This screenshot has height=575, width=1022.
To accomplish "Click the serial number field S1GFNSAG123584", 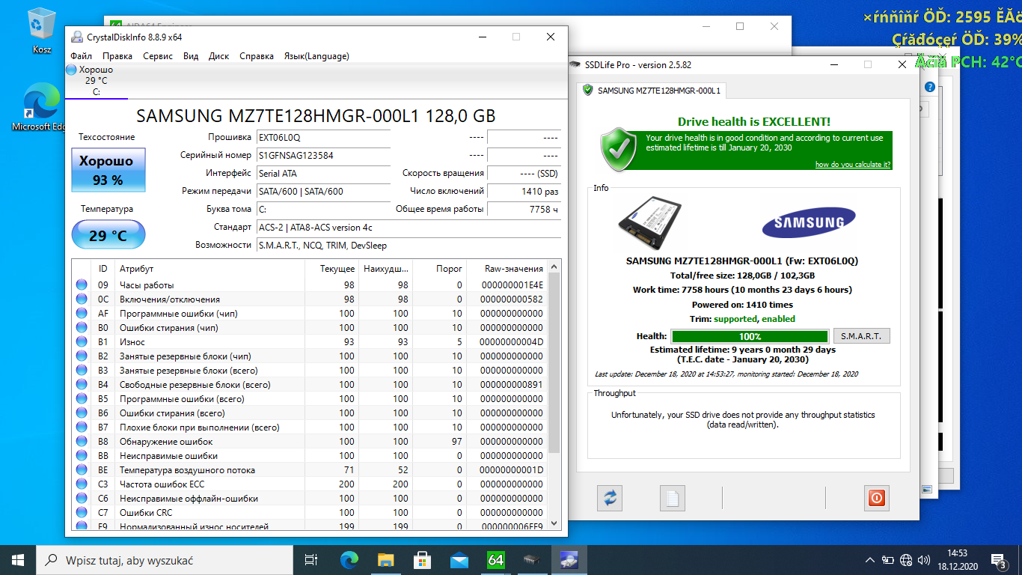I will tap(323, 156).
